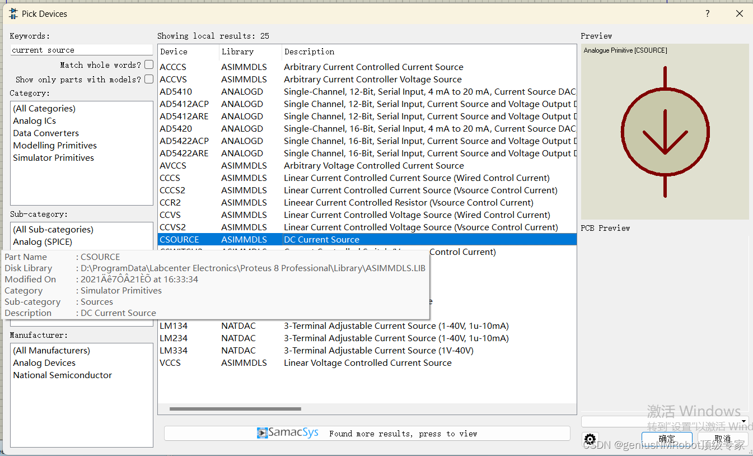Screen dimensions: 753x456
Task: Select the AD5412ACP device row
Action: pos(367,104)
